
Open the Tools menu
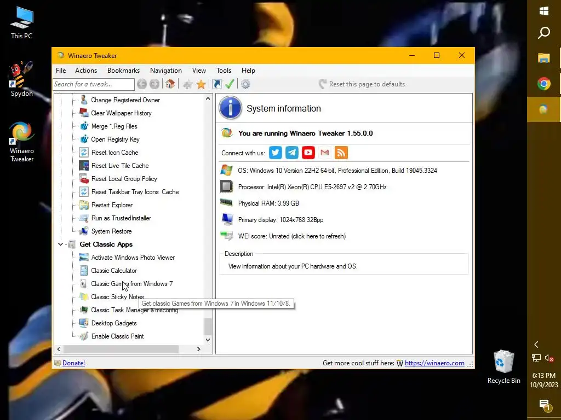click(224, 71)
